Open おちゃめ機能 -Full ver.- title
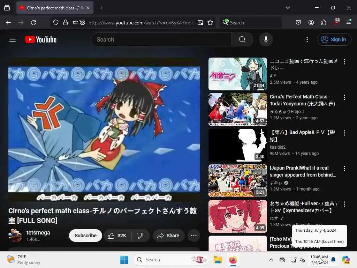Image resolution: width=357 pixels, height=268 pixels. pos(304,207)
